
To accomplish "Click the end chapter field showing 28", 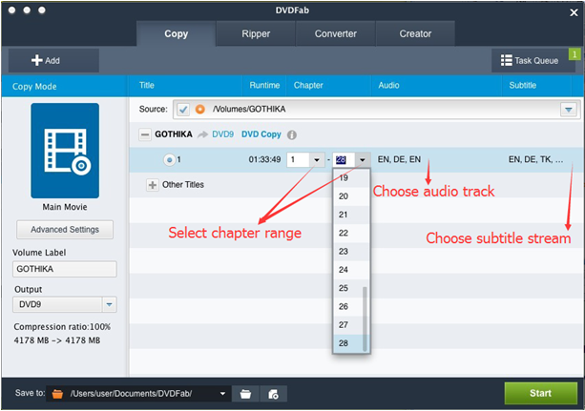I will [344, 160].
